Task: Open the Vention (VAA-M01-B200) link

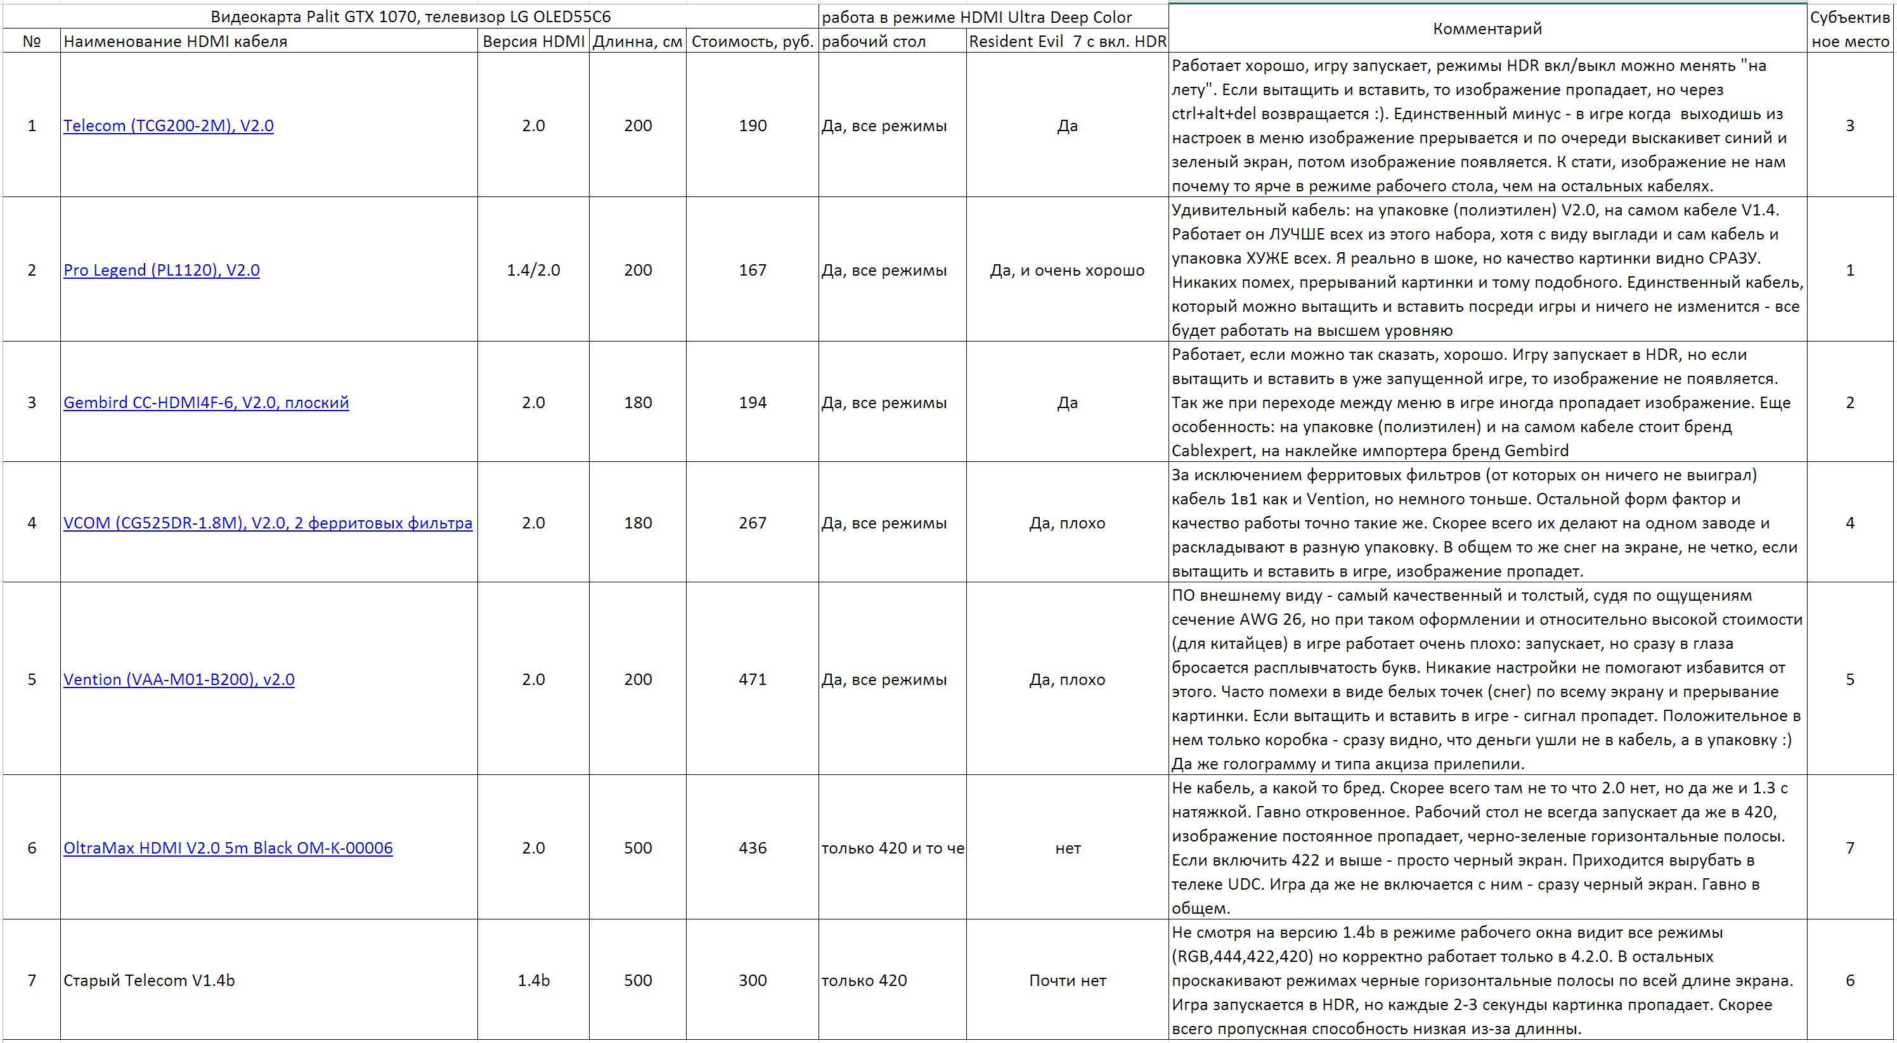Action: [x=178, y=679]
